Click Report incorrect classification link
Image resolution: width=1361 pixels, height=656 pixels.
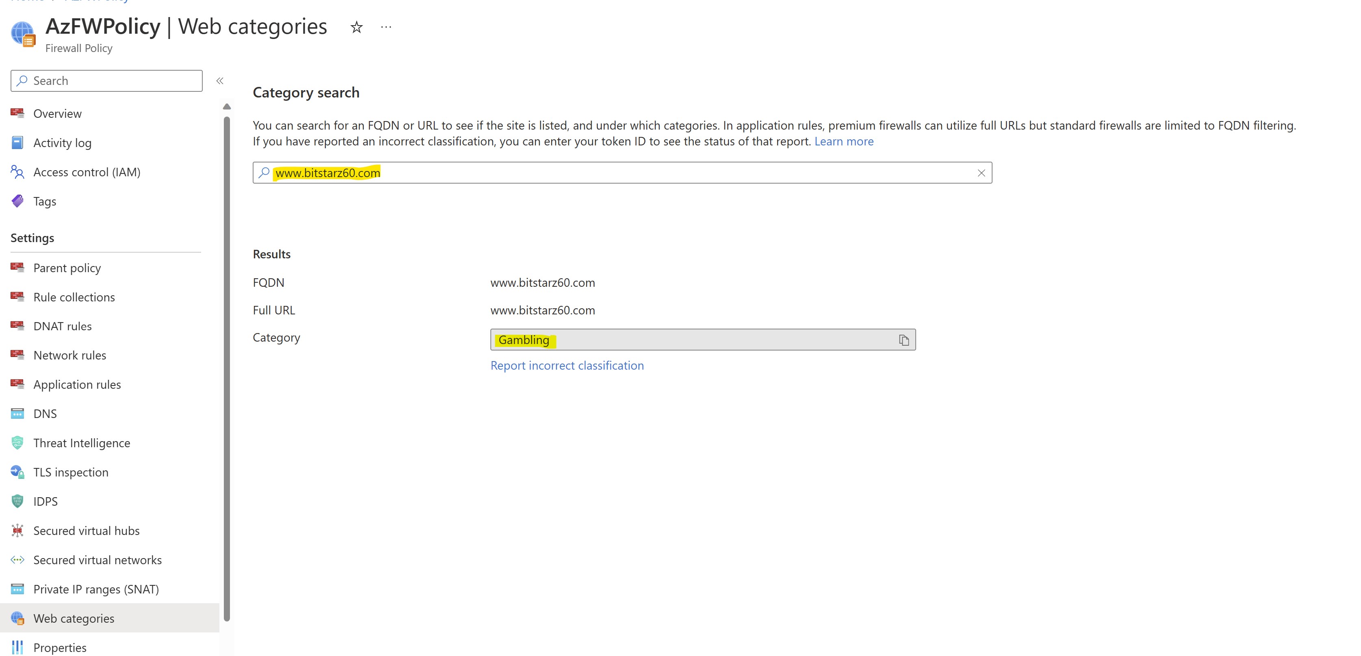click(567, 366)
